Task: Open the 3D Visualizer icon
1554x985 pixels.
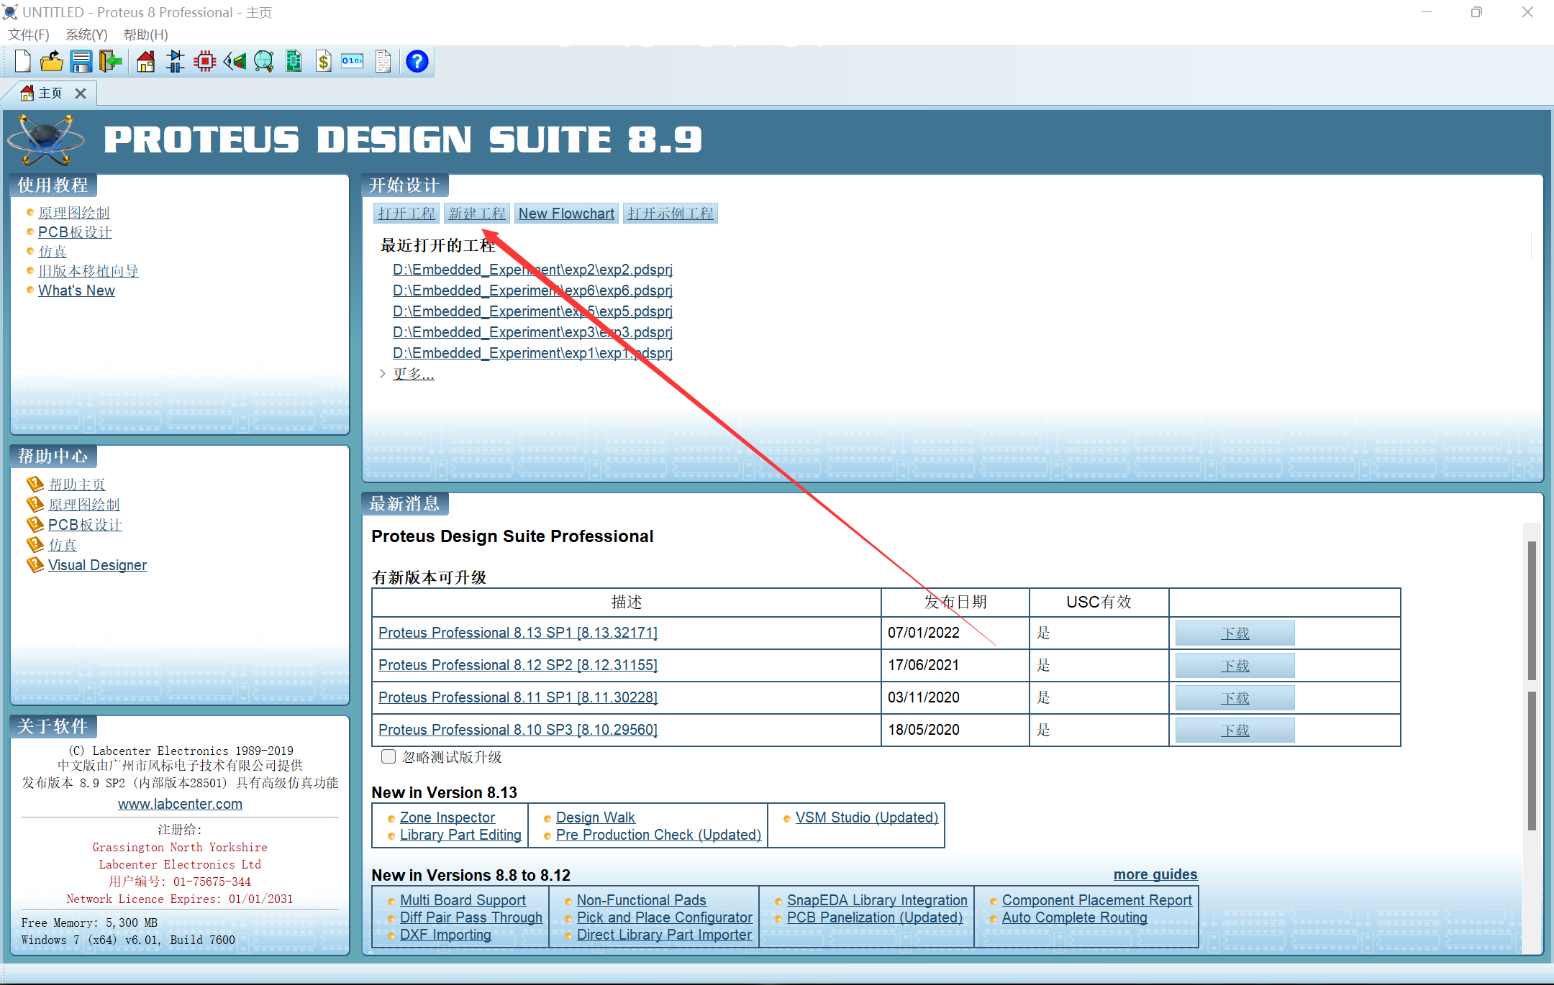Action: pyautogui.click(x=235, y=62)
